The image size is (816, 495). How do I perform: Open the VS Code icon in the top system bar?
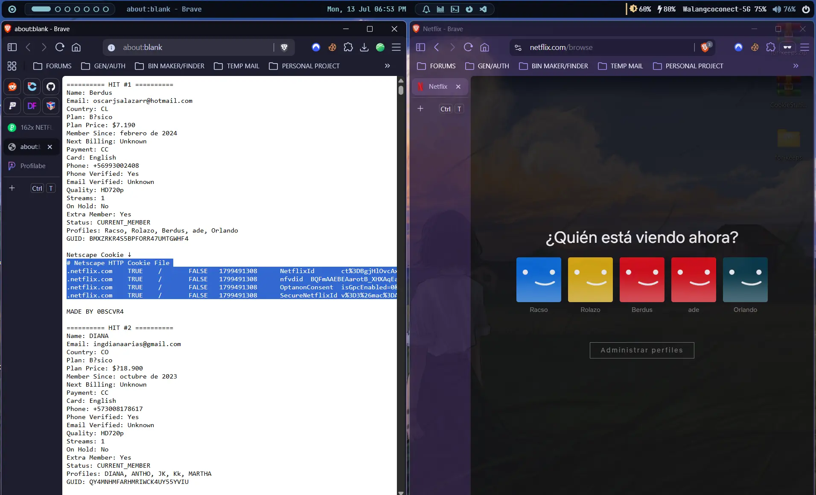click(x=483, y=9)
